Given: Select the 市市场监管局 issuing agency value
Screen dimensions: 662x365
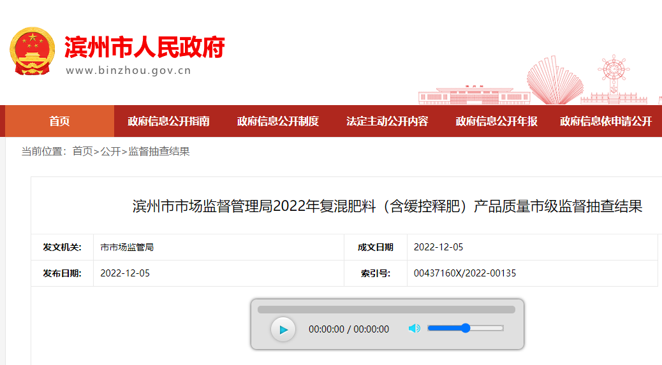Looking at the screenshot, I should point(127,247).
